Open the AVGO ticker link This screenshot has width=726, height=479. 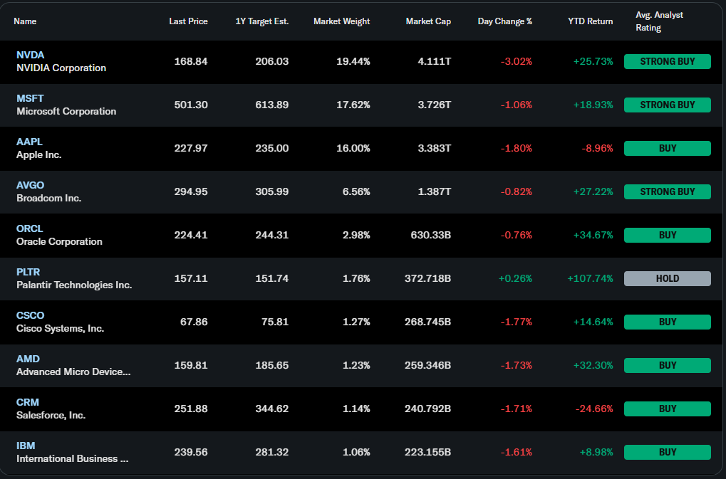coord(30,185)
